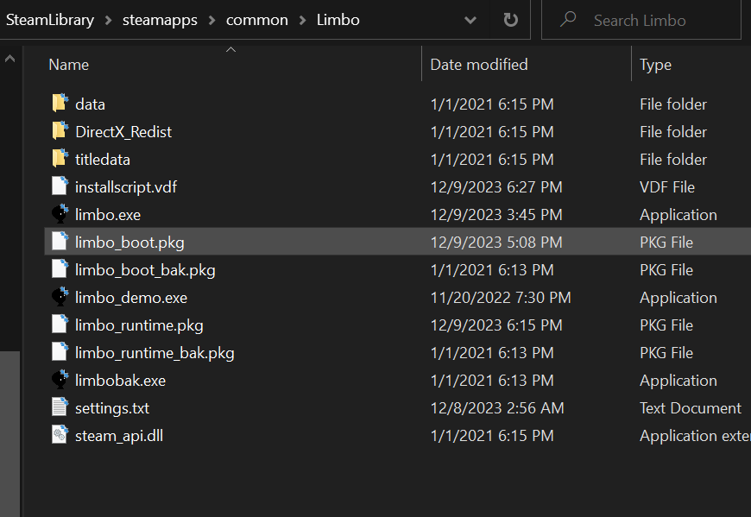Select the limbo_runtime.pkg file
Image resolution: width=751 pixels, height=517 pixels.
tap(139, 325)
